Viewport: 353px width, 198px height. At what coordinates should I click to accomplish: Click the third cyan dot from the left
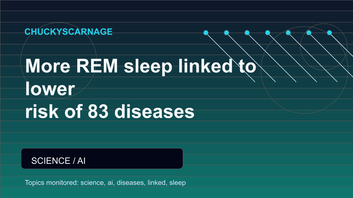pyautogui.click(x=247, y=33)
